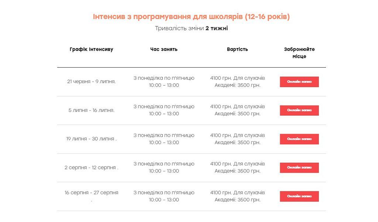
Task: Click the date range 19 липня - 30 липня
Action: coord(92,139)
